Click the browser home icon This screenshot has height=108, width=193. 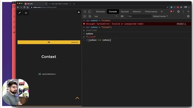tap(28, 7)
